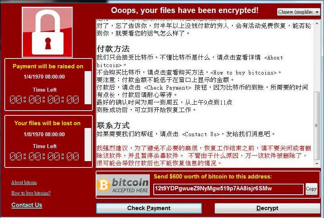This screenshot has height=218, width=324.
Task: Open the About bitcoin link
Action: pos(24,182)
